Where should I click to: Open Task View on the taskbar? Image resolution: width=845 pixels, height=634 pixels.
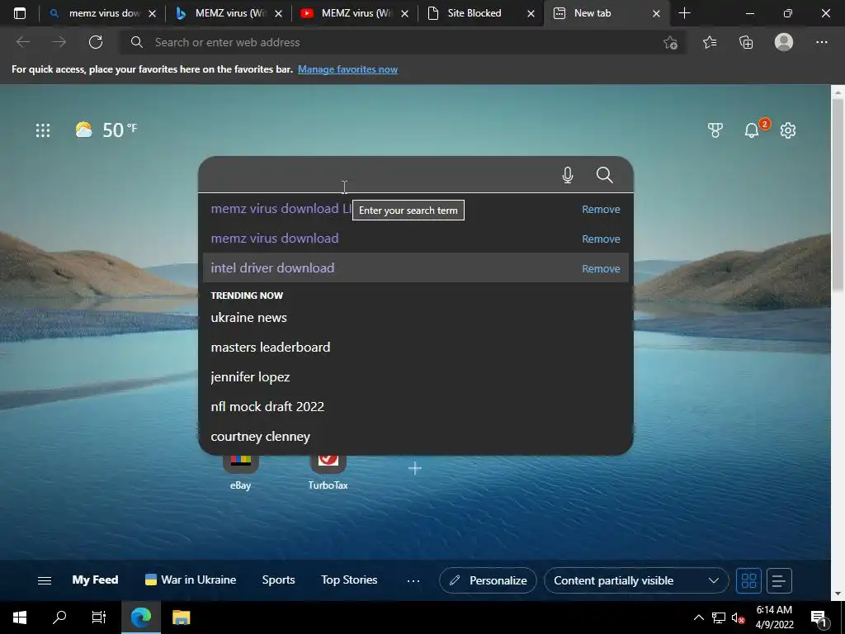tap(99, 617)
